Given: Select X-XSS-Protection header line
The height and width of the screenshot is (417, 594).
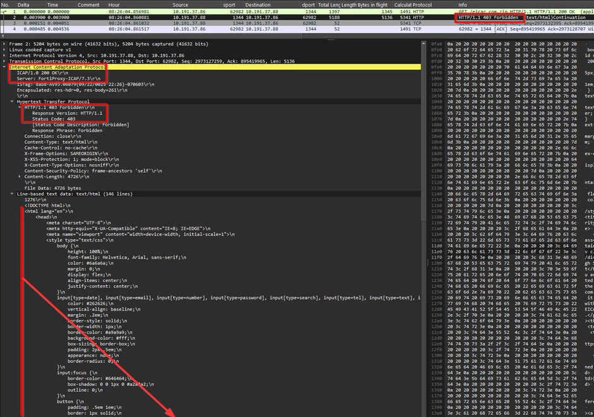Looking at the screenshot, I should (71, 160).
